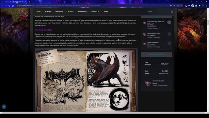Image resolution: width=209 pixels, height=118 pixels.
Task: Click the green circular extension icon
Action: pos(193,6)
